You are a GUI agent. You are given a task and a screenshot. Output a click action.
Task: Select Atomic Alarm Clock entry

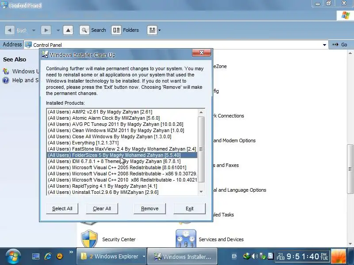click(122, 118)
